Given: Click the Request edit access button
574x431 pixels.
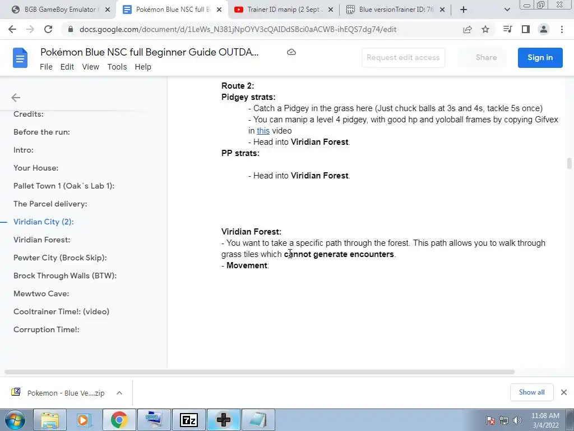Looking at the screenshot, I should point(403,58).
